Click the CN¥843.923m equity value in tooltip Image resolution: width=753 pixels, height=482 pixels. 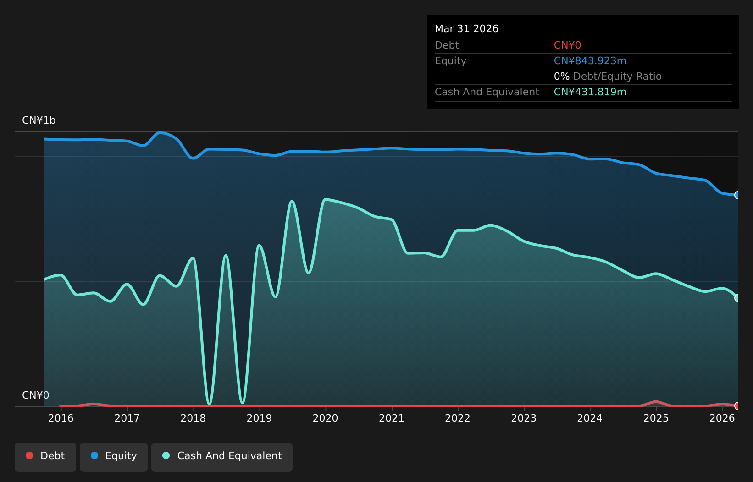pos(590,61)
